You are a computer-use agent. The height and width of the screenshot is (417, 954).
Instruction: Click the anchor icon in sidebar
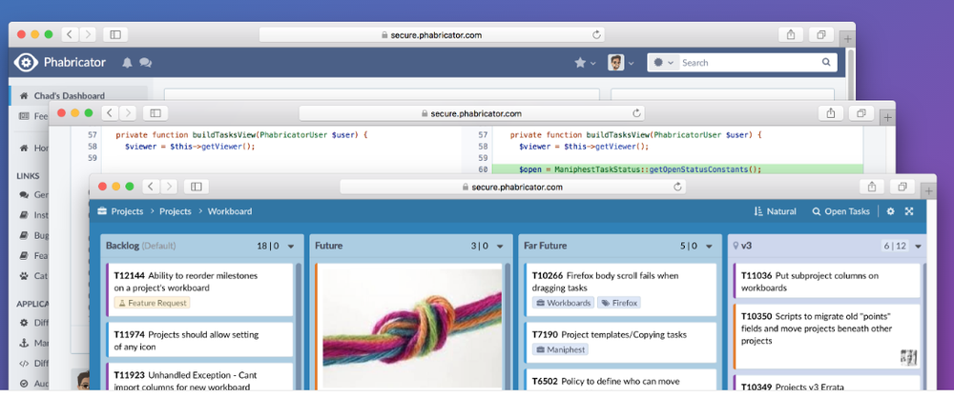[x=24, y=343]
